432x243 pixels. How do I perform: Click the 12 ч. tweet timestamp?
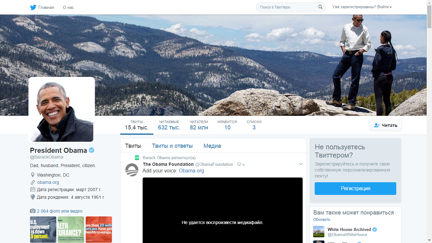pos(241,165)
